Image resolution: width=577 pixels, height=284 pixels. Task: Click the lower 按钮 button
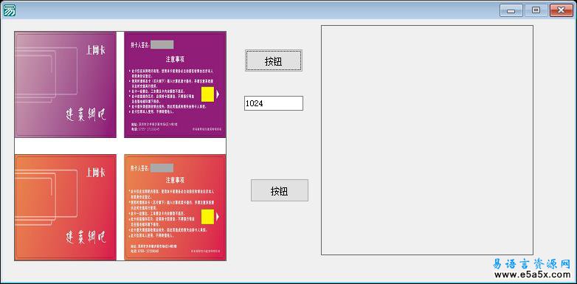[x=280, y=190]
